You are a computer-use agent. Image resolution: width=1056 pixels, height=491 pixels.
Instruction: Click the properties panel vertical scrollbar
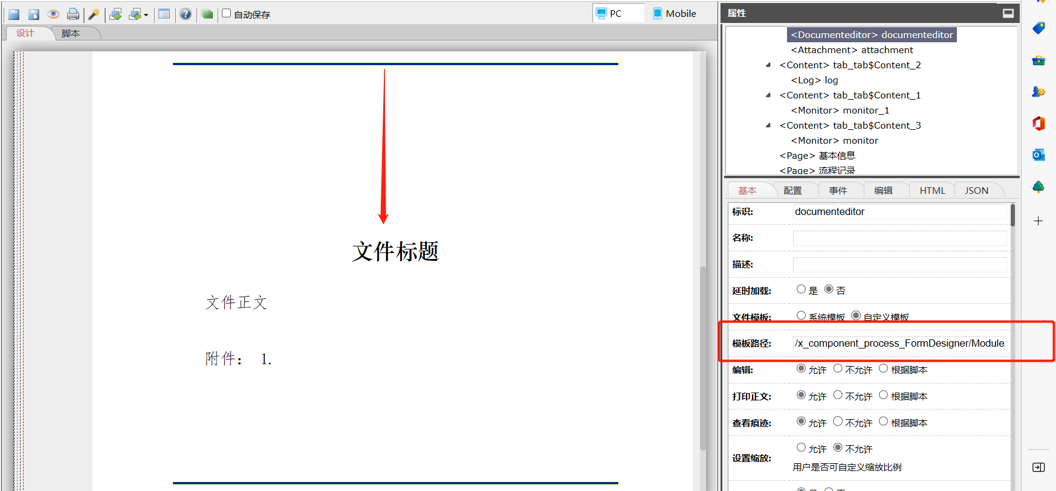(x=1012, y=216)
